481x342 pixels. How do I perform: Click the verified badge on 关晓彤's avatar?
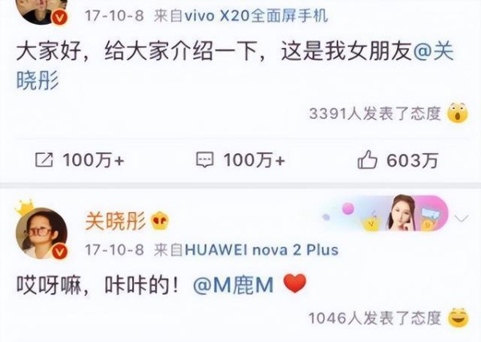pos(60,252)
